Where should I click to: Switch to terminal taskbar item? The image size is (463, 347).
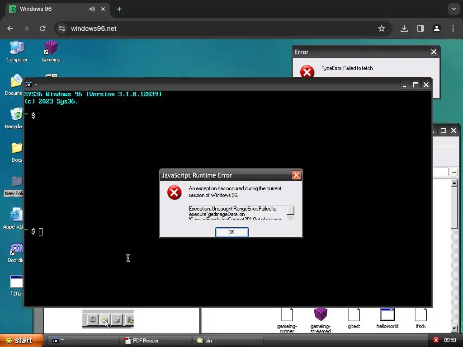coord(83,341)
